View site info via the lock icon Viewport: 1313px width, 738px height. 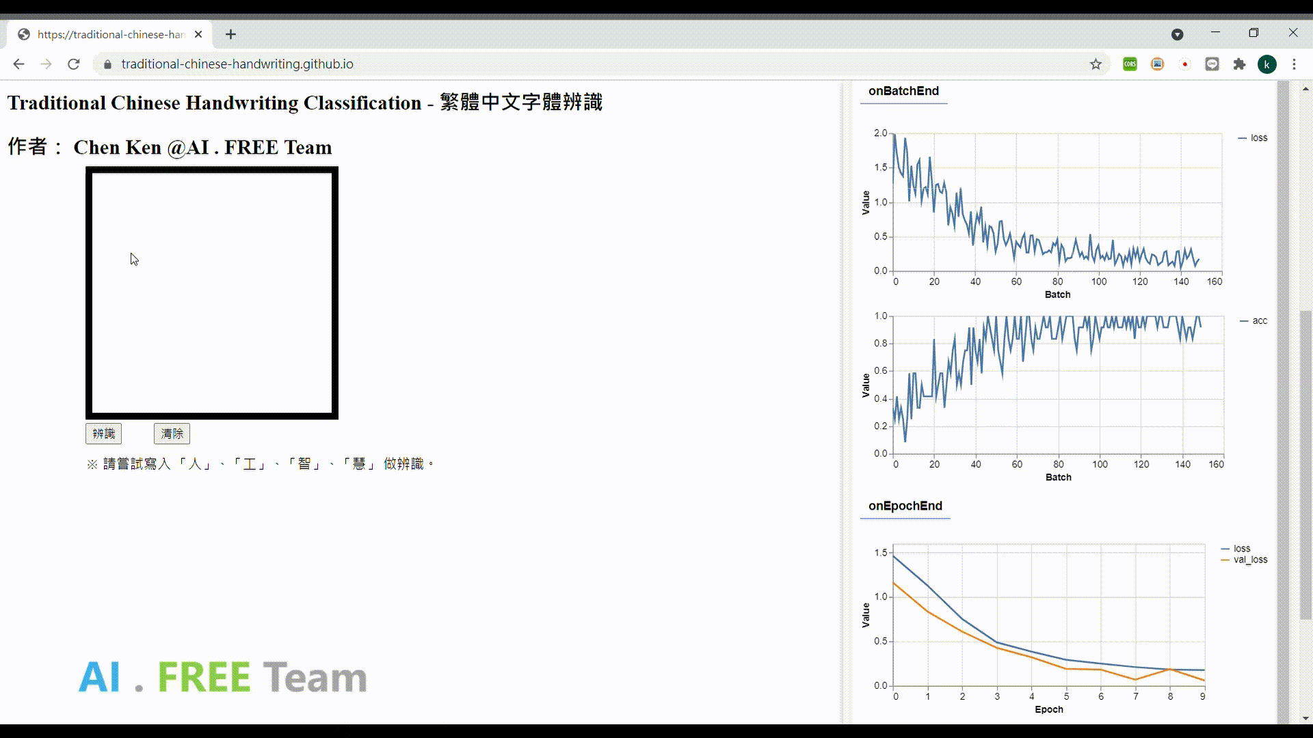[x=107, y=64]
